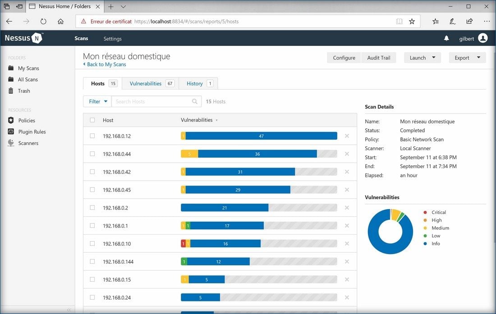Image resolution: width=496 pixels, height=314 pixels.
Task: Click the Plugin Rules icon
Action: [x=11, y=132]
